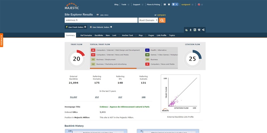The image size is (267, 133).
Task: Click the download icon in the toolbar
Action: 191,30
